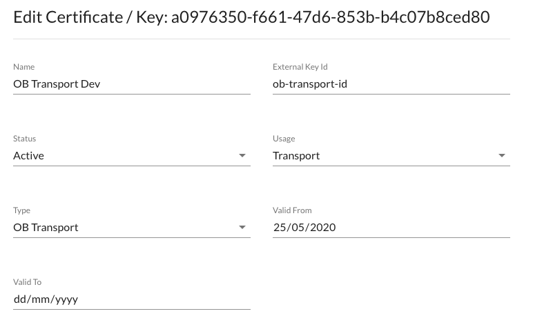Open the Type dropdown arrow
This screenshot has width=533, height=327.
(242, 228)
